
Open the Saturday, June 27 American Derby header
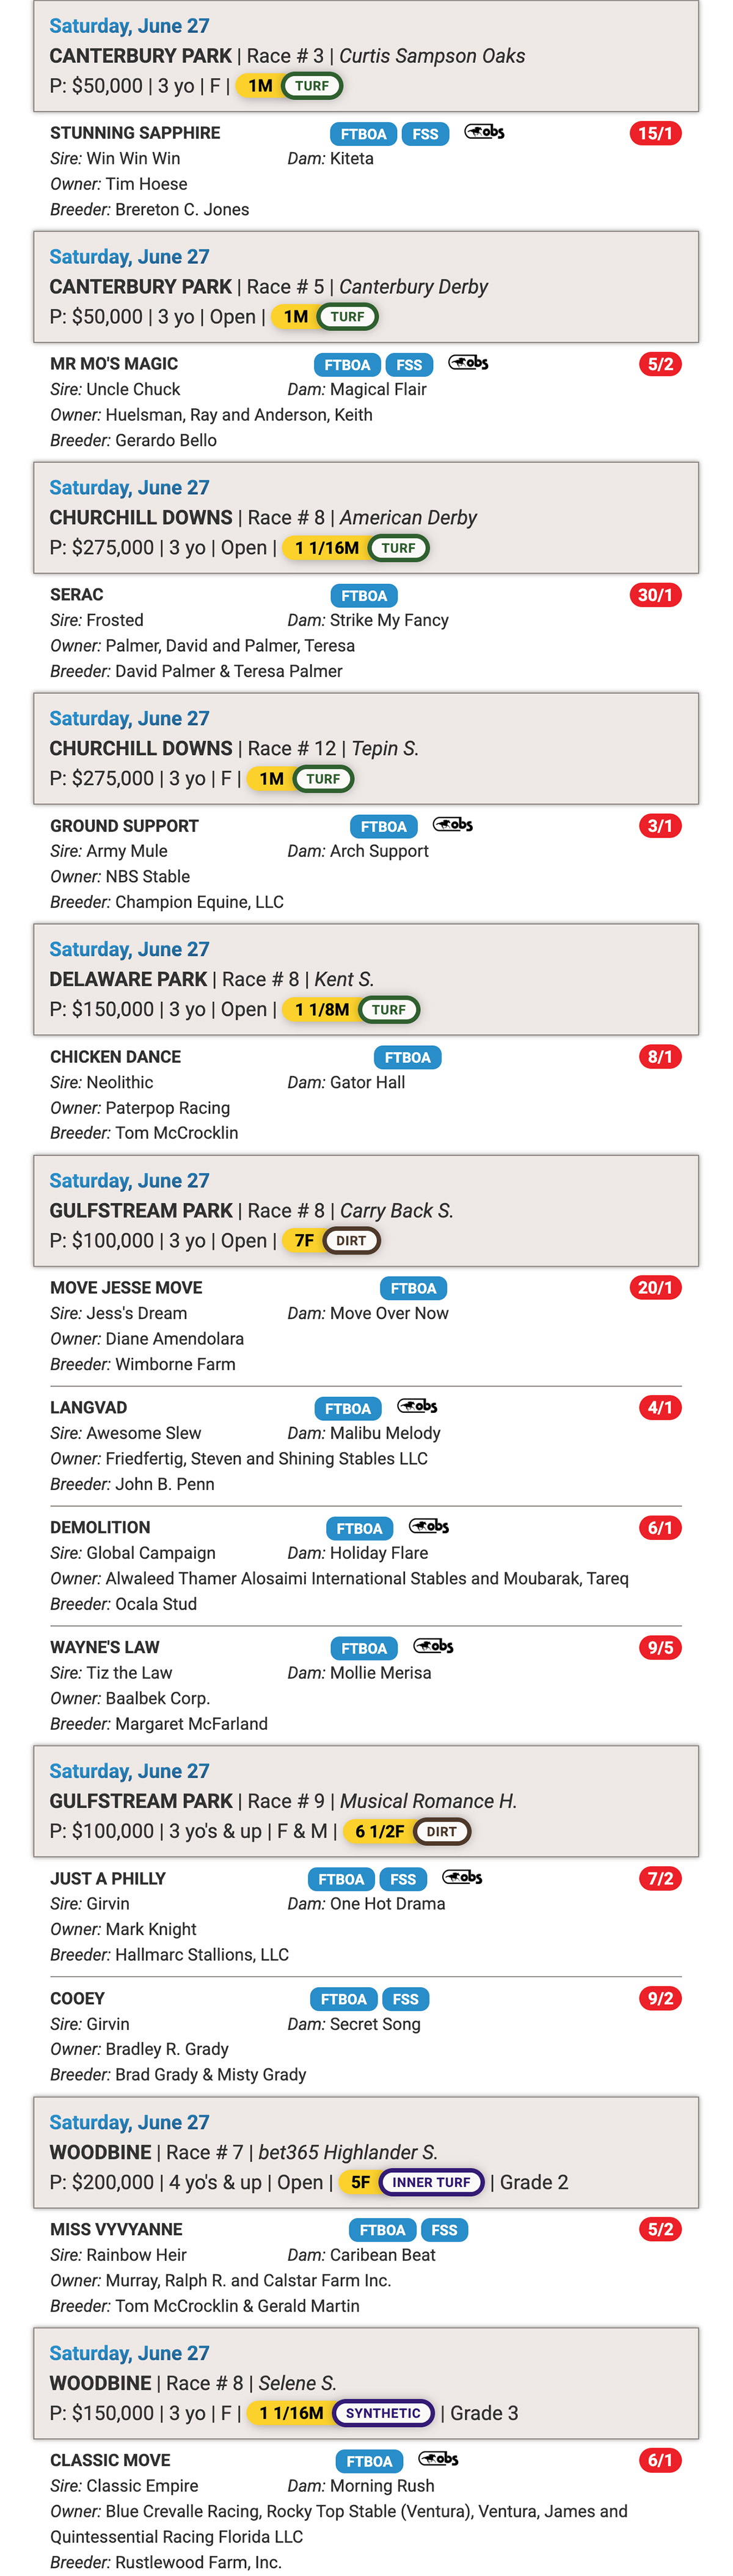click(366, 518)
